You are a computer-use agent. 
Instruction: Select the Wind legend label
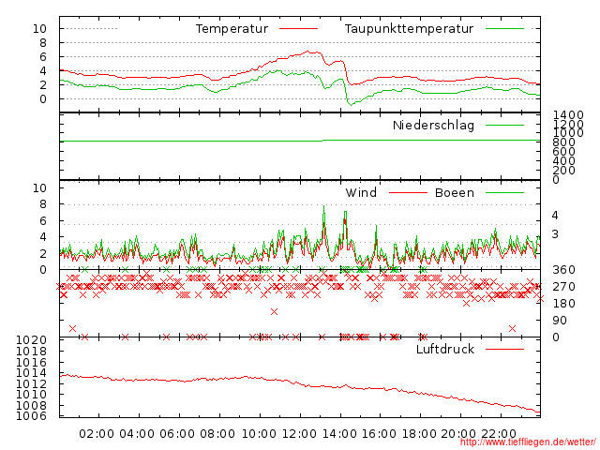(361, 193)
